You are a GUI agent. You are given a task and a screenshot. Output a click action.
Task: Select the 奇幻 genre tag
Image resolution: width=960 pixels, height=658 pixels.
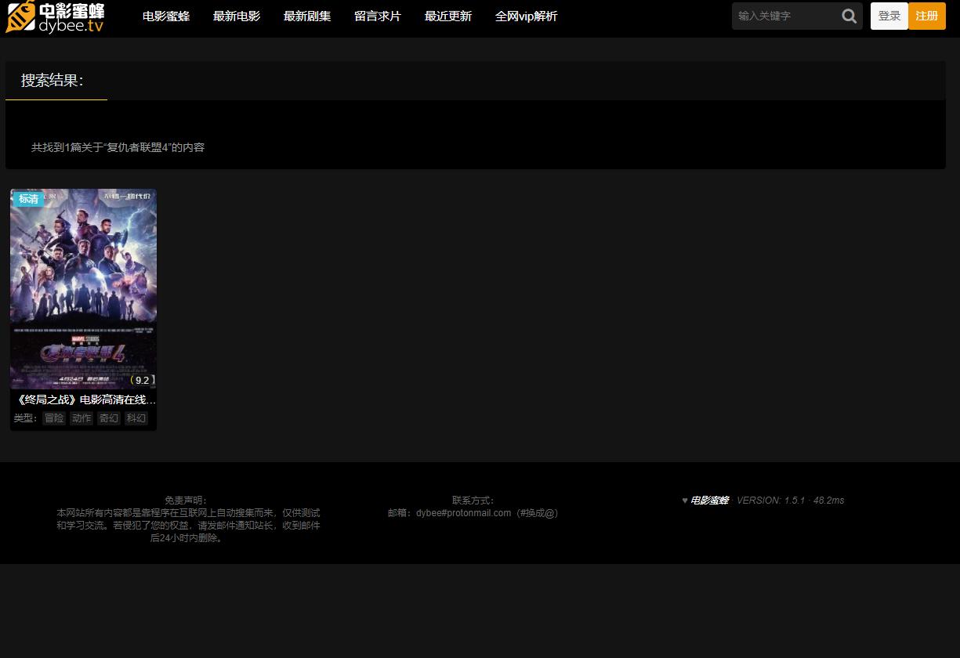[x=109, y=418]
